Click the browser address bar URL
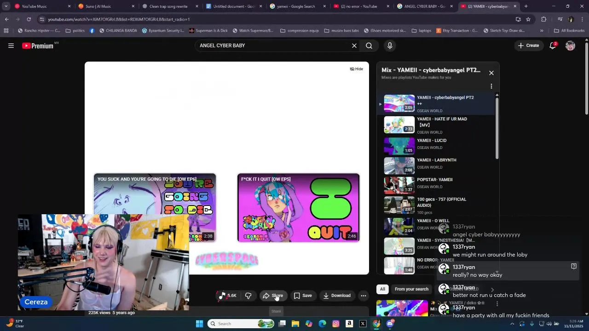589x331 pixels. [x=119, y=19]
